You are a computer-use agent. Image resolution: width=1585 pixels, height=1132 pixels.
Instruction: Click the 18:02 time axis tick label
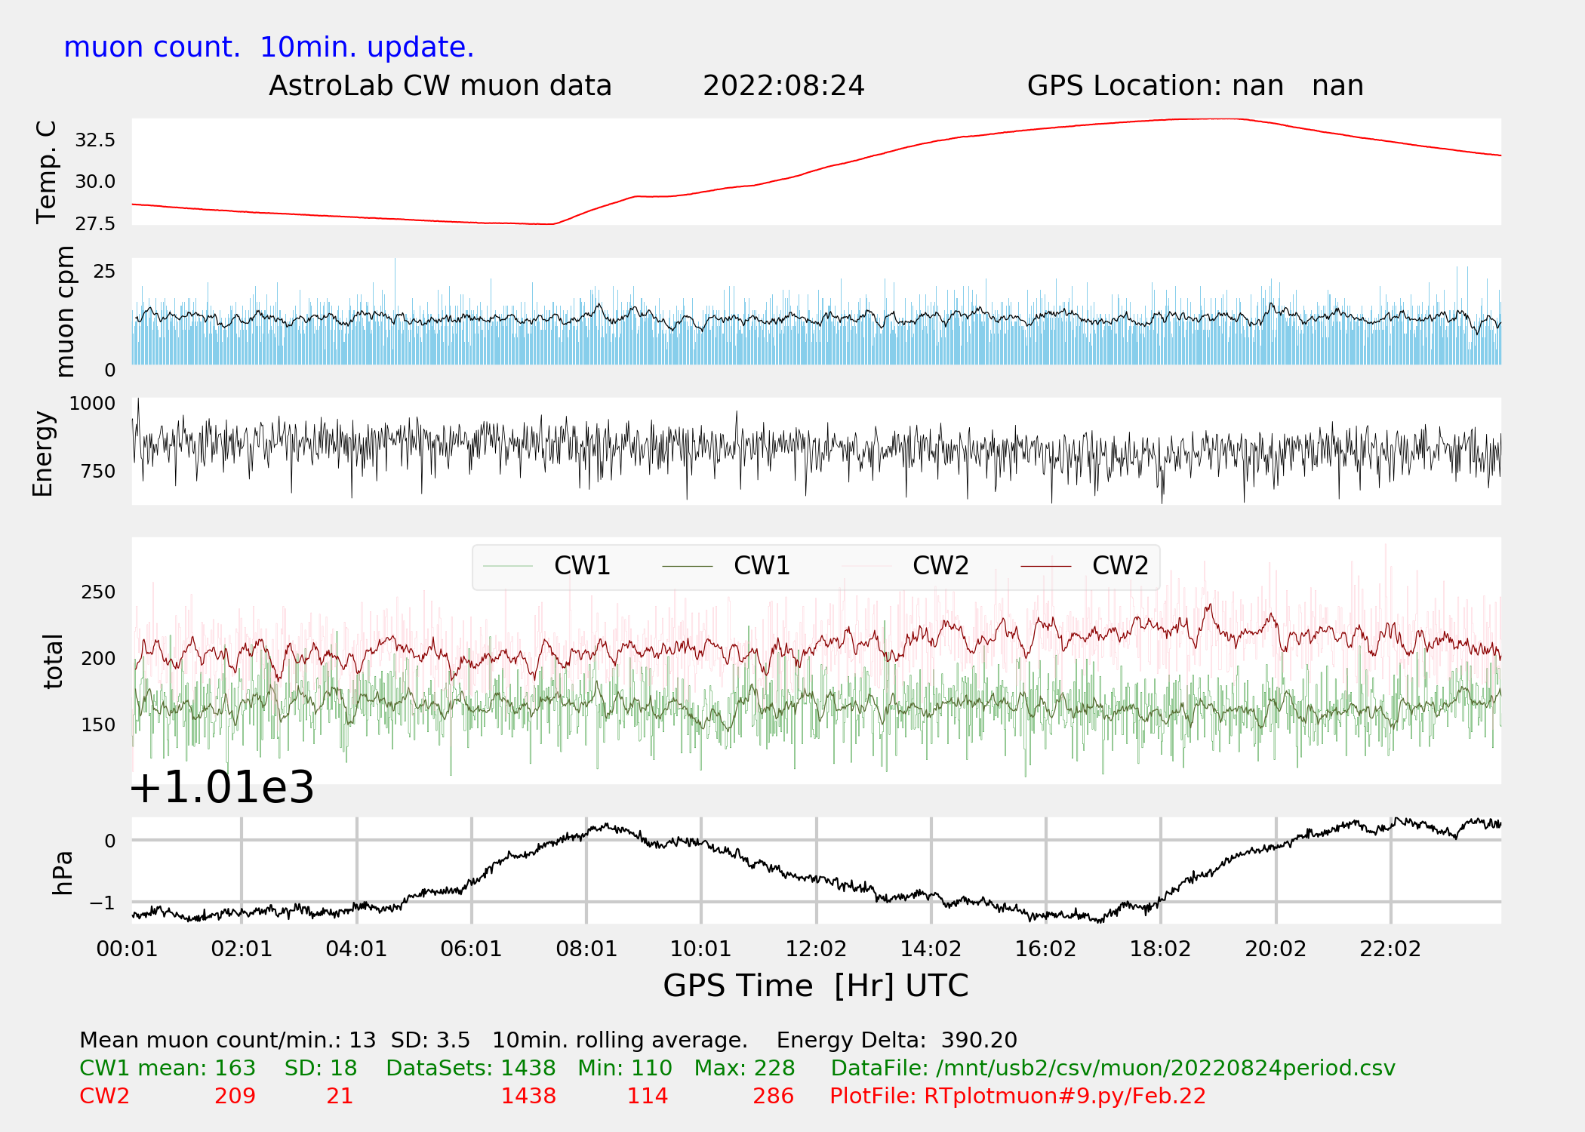click(1160, 949)
